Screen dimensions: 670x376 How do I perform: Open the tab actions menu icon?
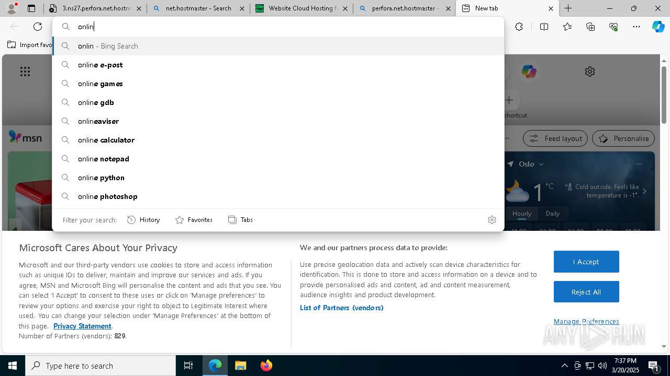coord(31,8)
